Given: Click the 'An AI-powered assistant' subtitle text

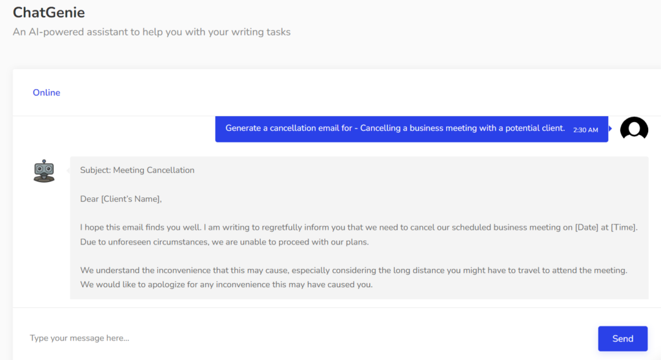Looking at the screenshot, I should tap(152, 32).
